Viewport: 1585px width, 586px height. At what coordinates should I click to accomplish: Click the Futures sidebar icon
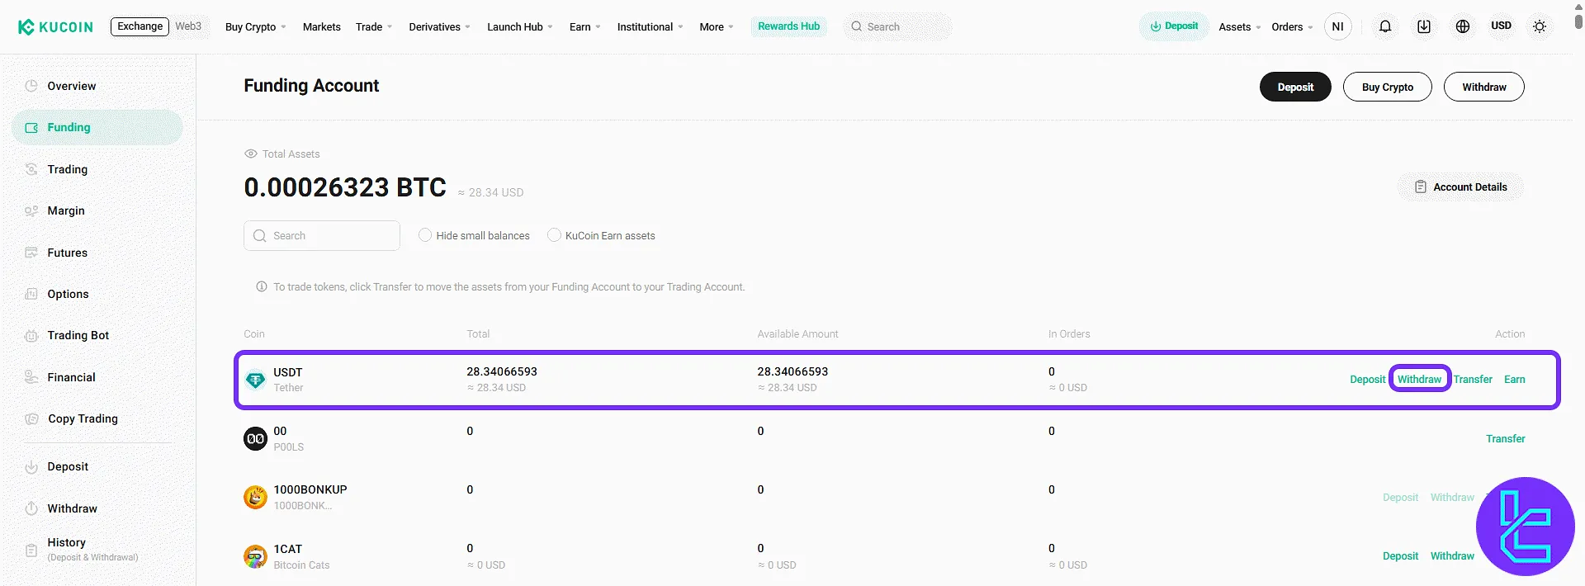[31, 253]
